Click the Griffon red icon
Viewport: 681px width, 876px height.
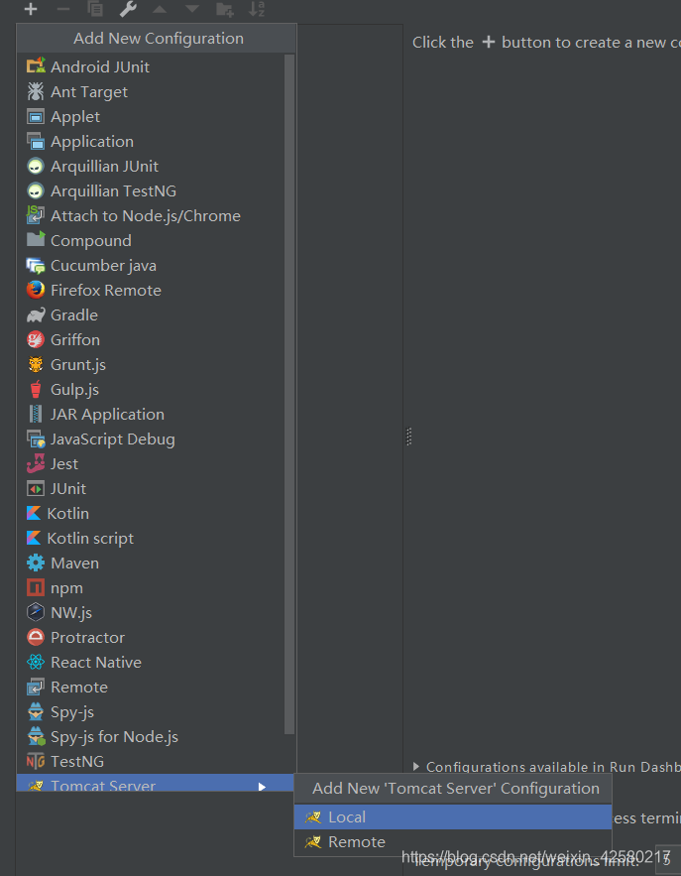(36, 339)
